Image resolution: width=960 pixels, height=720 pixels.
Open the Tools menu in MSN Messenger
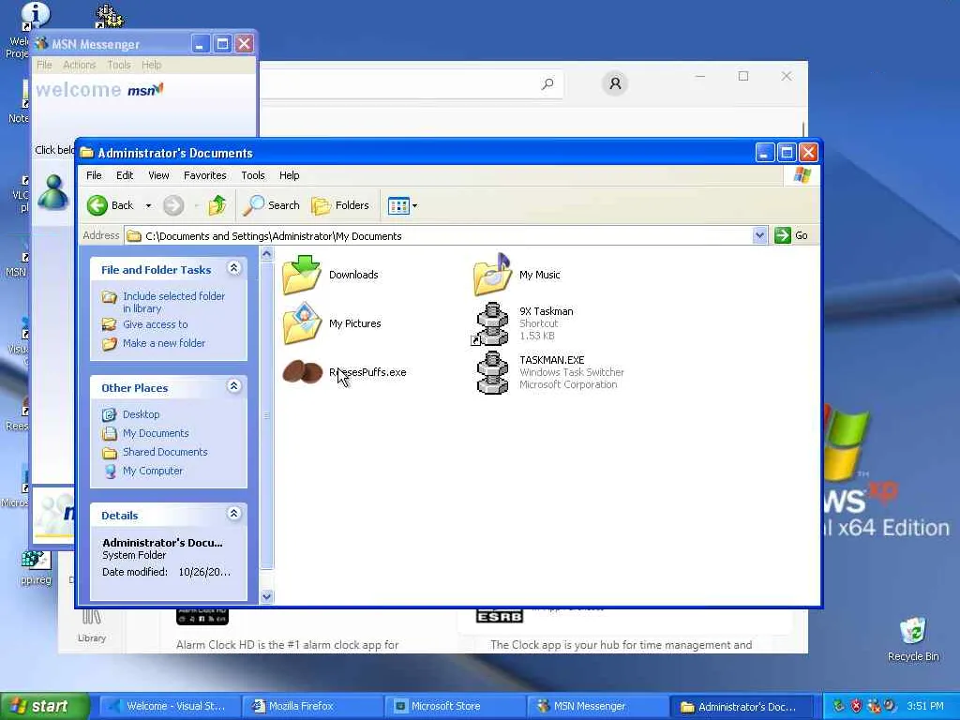click(x=119, y=65)
